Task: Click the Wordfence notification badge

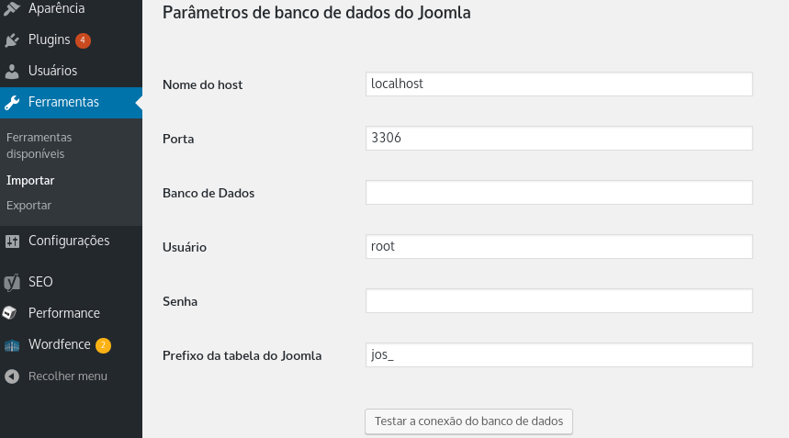Action: (103, 345)
